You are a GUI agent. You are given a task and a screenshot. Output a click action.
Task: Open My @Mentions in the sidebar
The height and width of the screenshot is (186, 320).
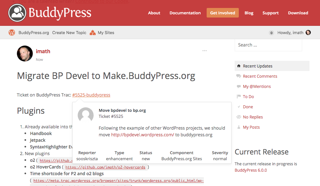pos(257,86)
